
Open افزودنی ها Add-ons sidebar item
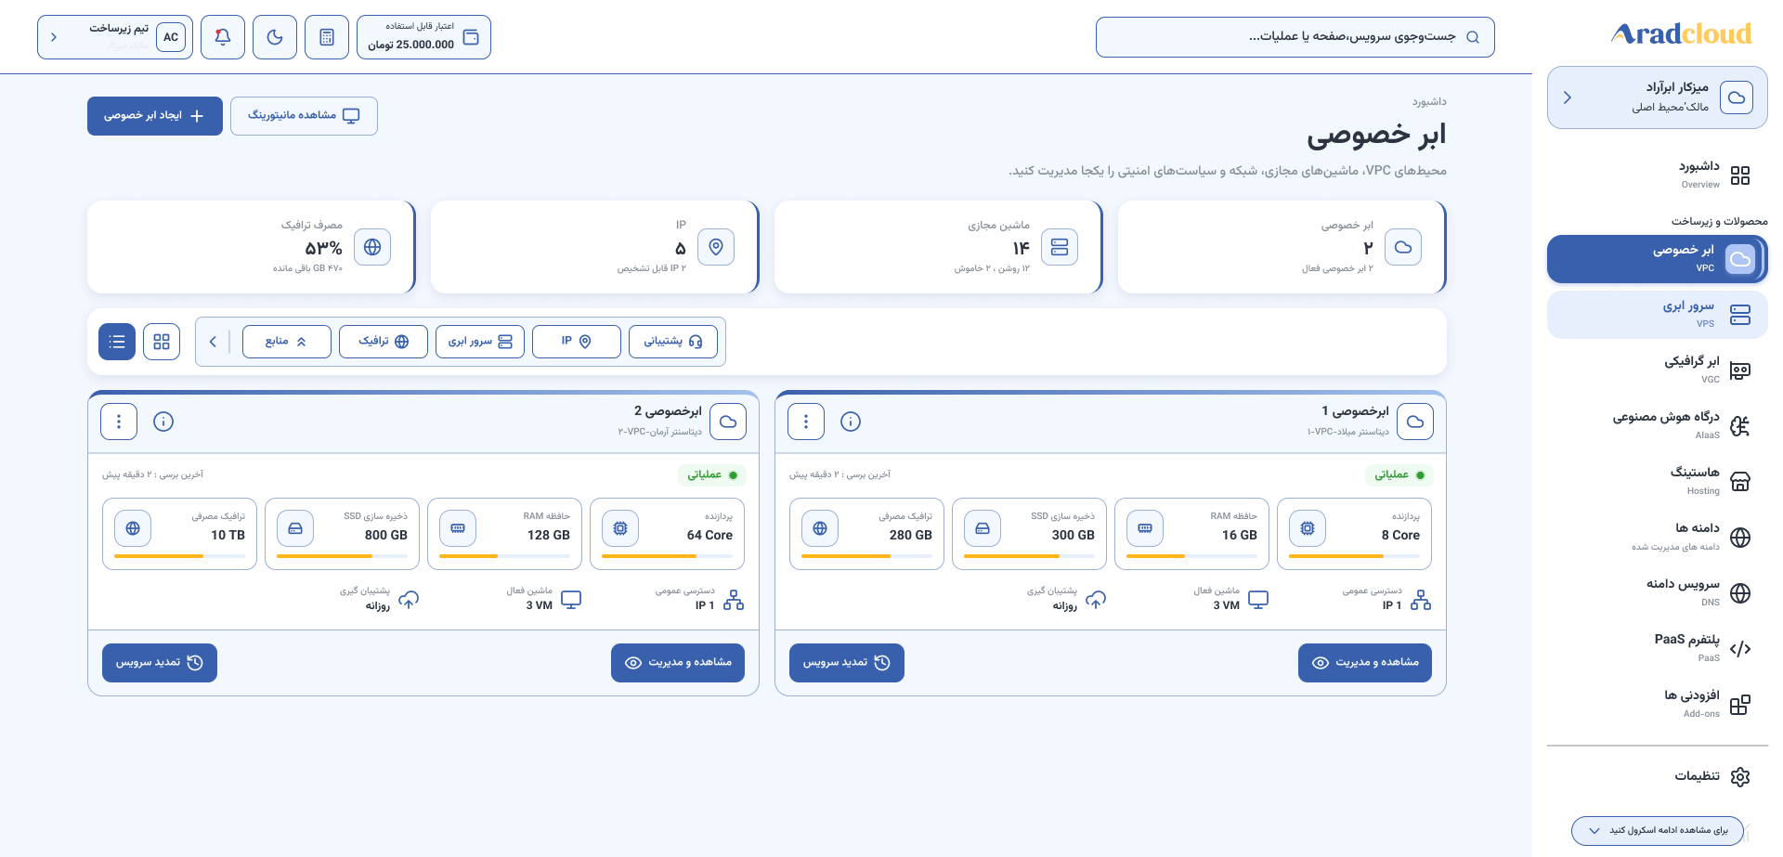pos(1657,705)
